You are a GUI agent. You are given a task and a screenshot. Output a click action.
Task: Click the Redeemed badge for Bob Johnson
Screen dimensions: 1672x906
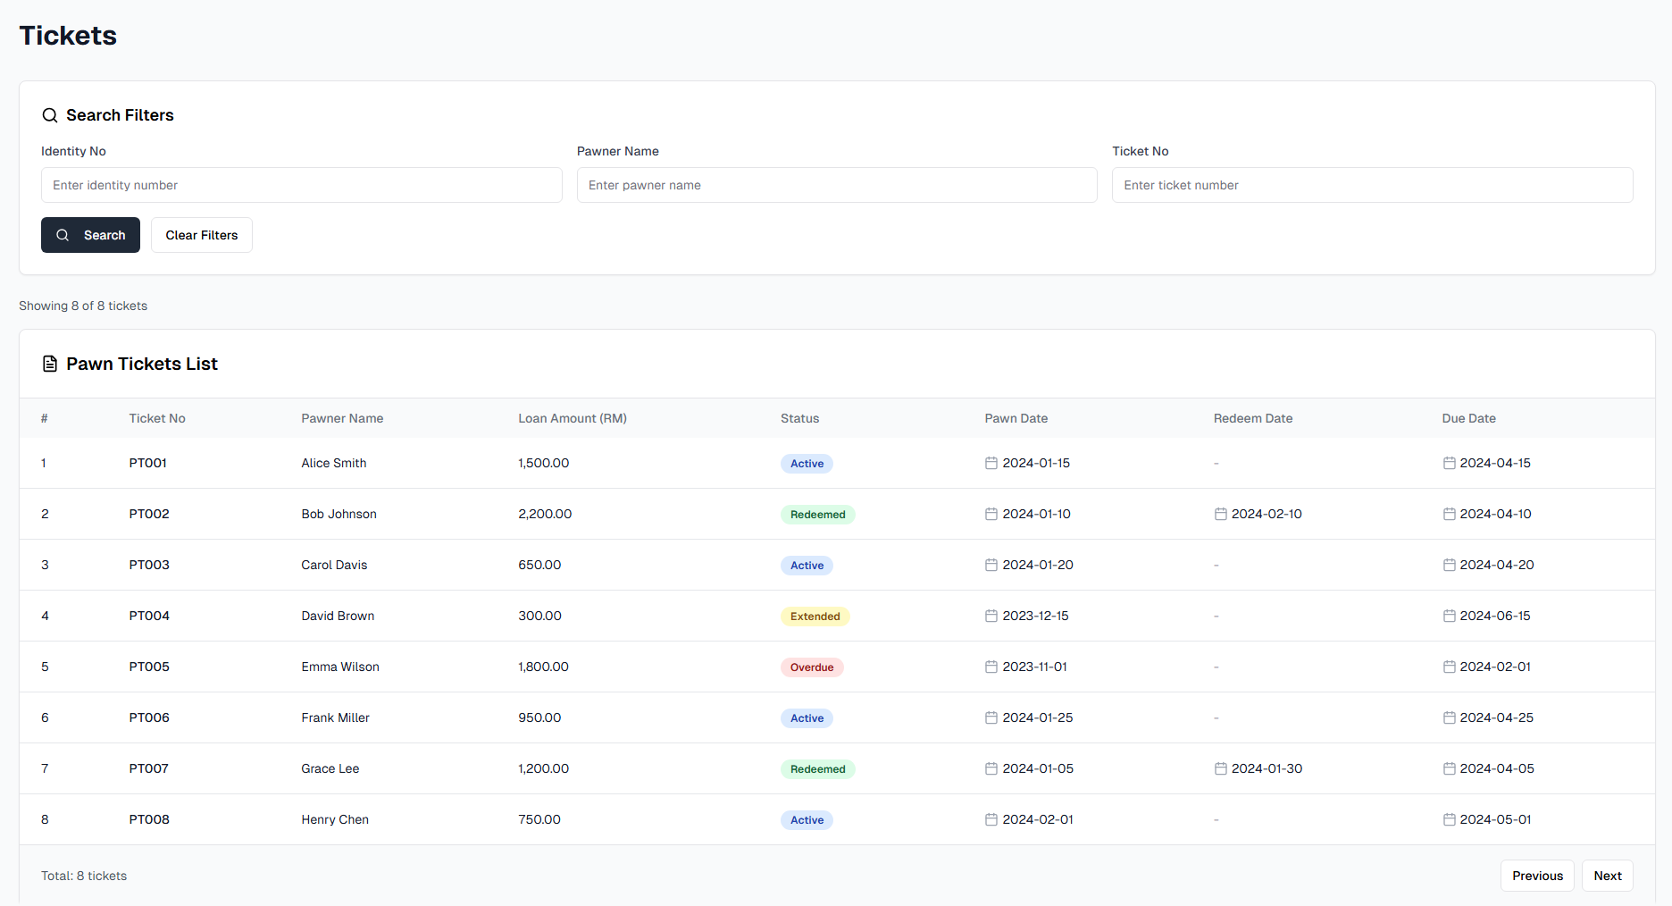tap(817, 515)
